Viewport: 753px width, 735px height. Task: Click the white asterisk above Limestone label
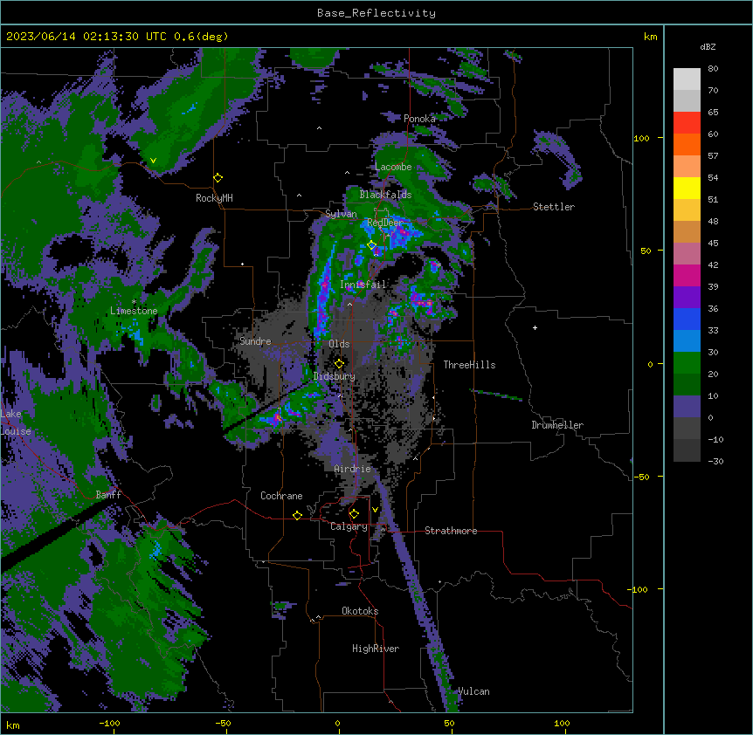click(134, 302)
